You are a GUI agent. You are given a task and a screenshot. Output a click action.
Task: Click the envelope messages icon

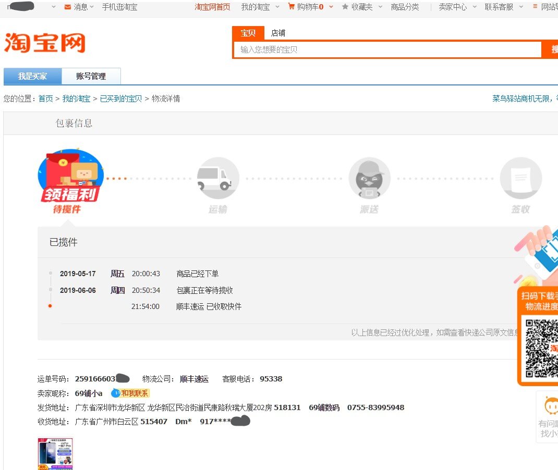[68, 7]
